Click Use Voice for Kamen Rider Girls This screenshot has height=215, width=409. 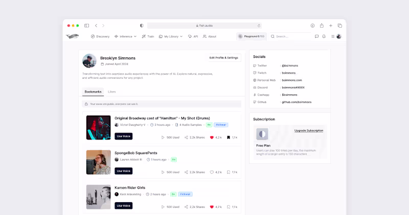(x=123, y=206)
